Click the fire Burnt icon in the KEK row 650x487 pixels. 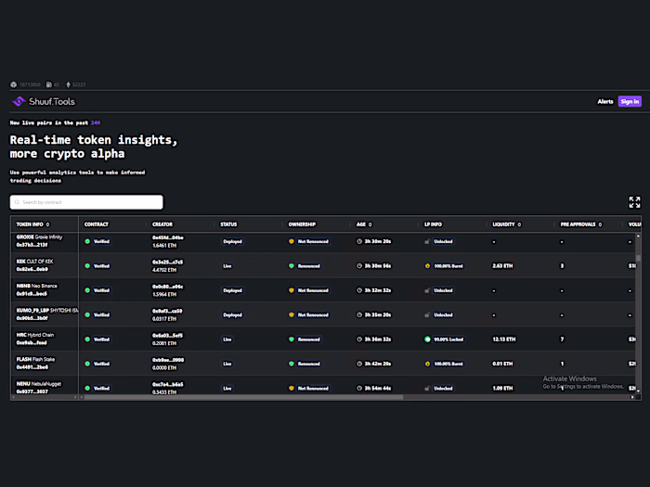tap(427, 266)
